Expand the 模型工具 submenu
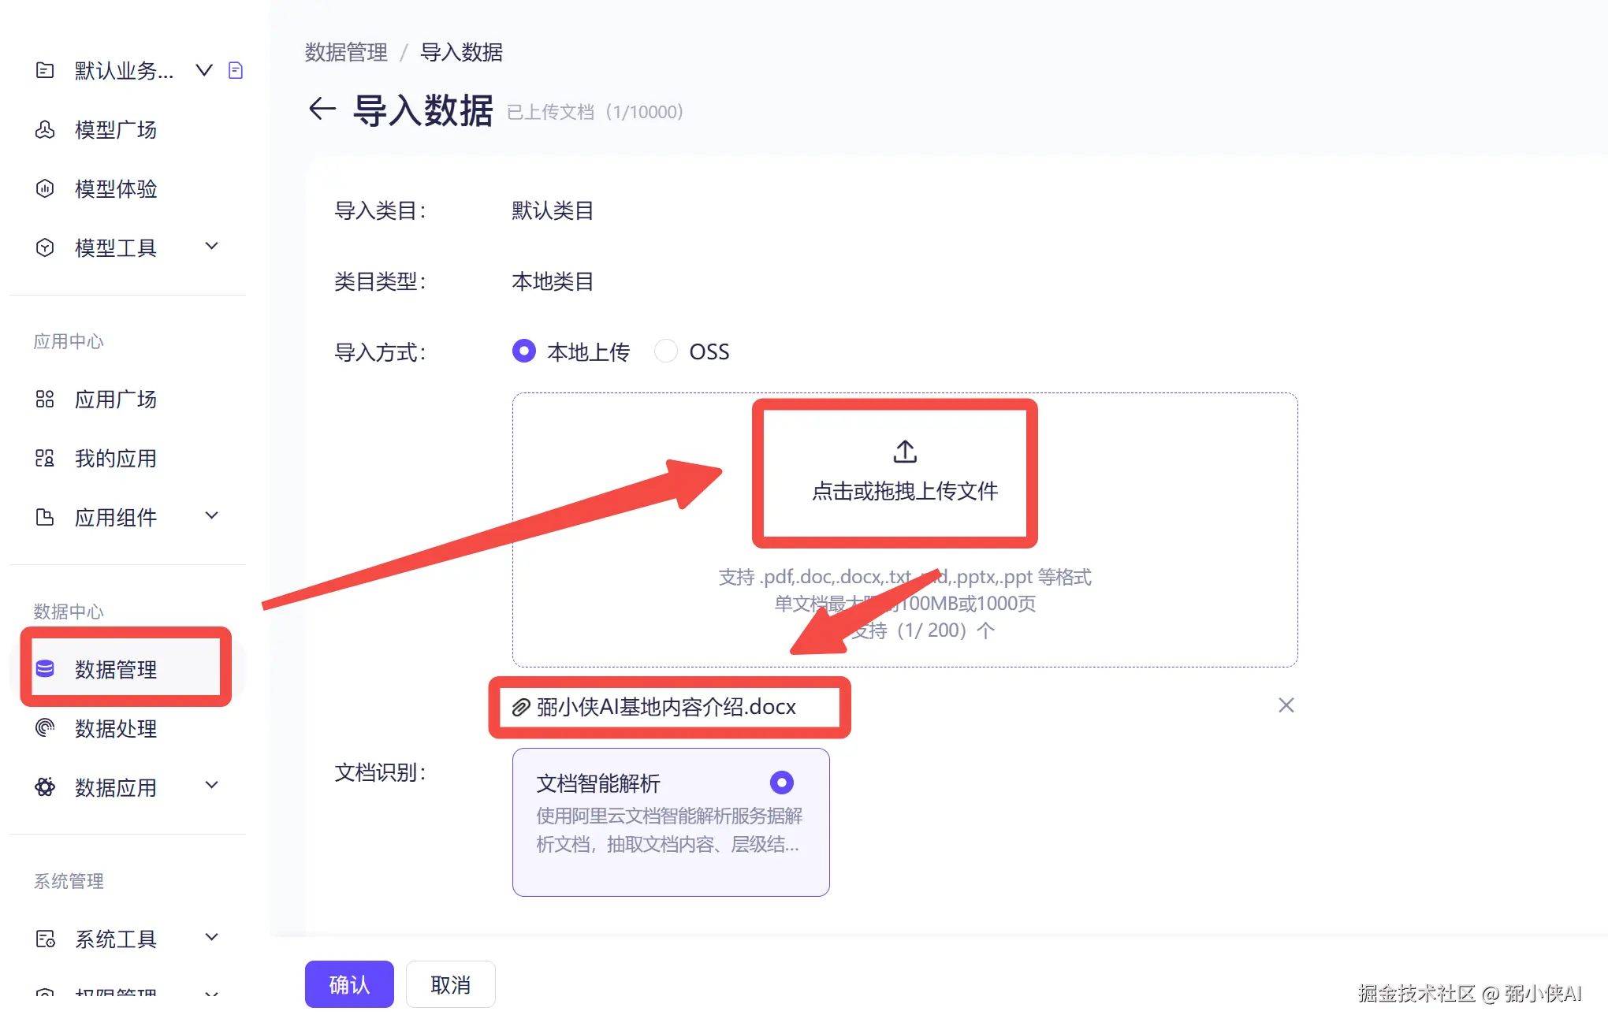The width and height of the screenshot is (1608, 1030). coord(211,247)
